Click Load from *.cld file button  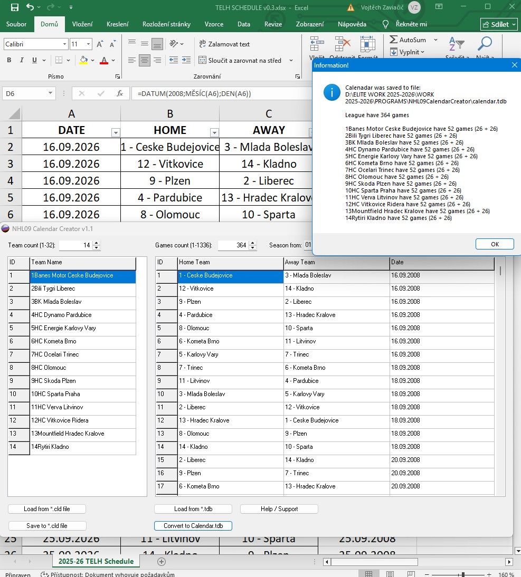click(x=47, y=509)
